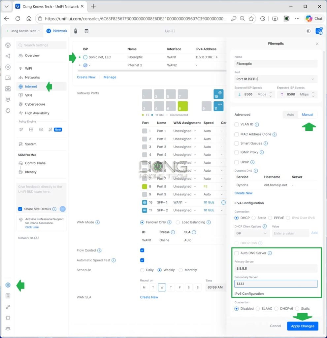Viewport: 327px width, 338px height.
Task: Adjust the download speed 8500 stepper
Action: (x=271, y=94)
